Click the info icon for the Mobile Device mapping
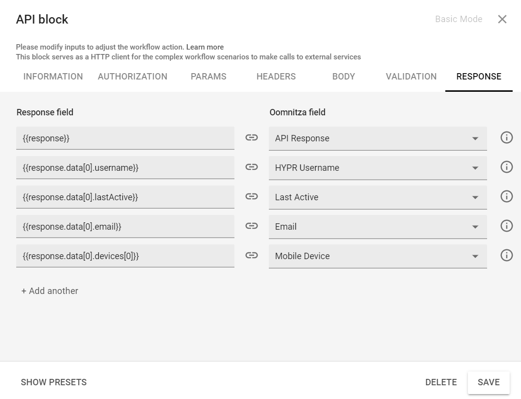 (x=506, y=255)
